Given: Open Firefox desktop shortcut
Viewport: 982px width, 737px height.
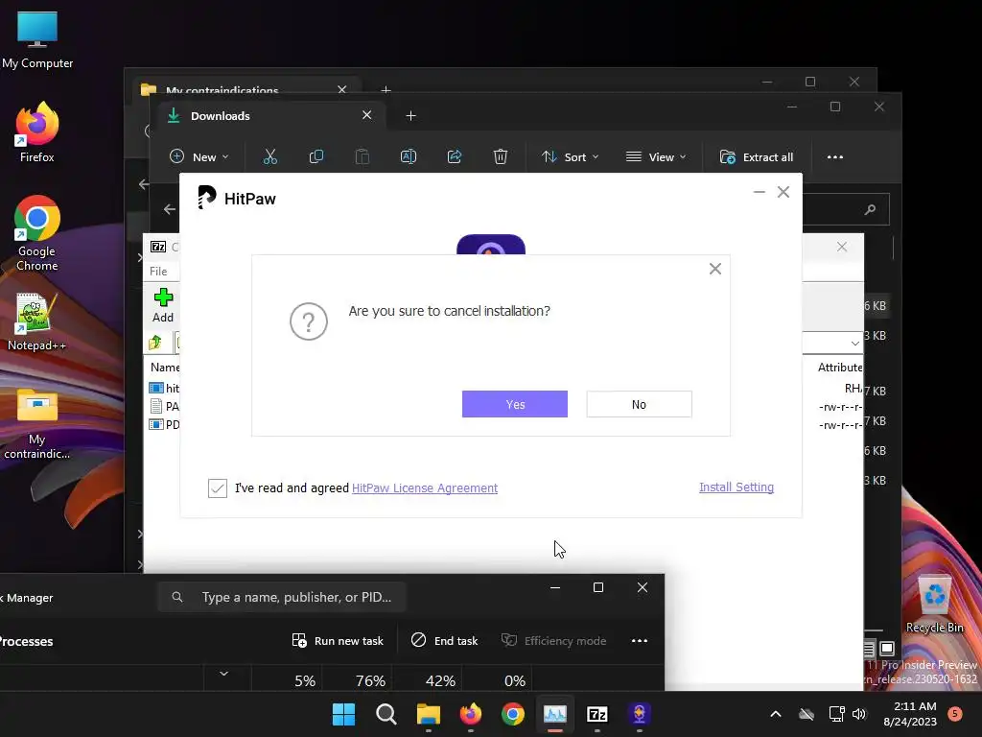Looking at the screenshot, I should [x=37, y=132].
